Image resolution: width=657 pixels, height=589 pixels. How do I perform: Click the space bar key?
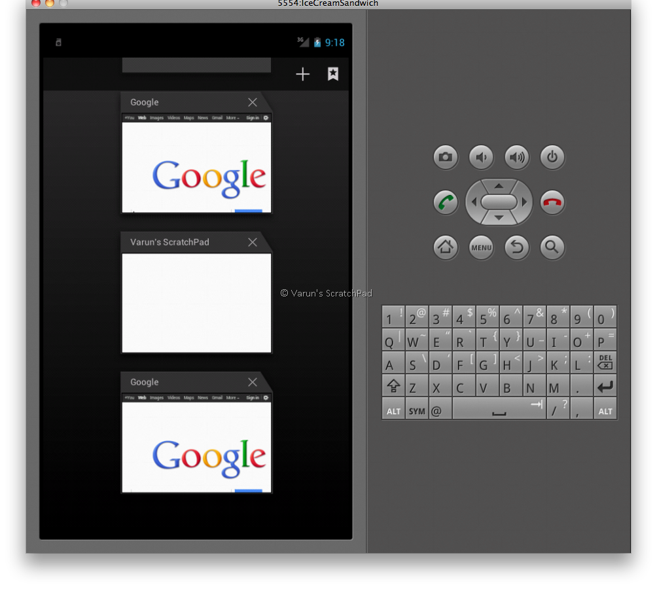point(499,408)
